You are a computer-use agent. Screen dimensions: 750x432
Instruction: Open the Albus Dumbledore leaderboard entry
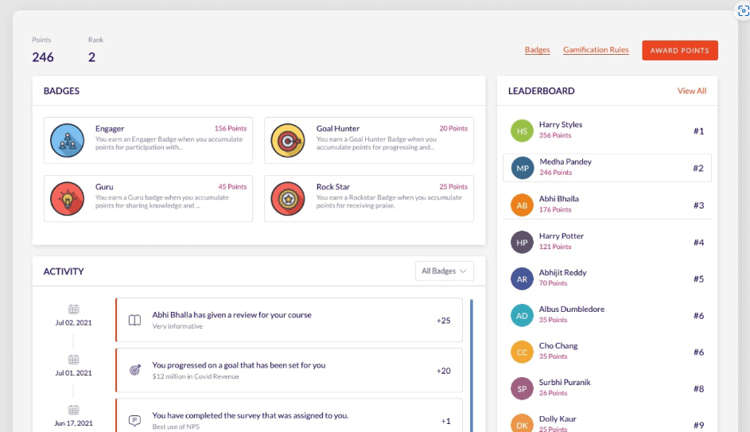607,315
